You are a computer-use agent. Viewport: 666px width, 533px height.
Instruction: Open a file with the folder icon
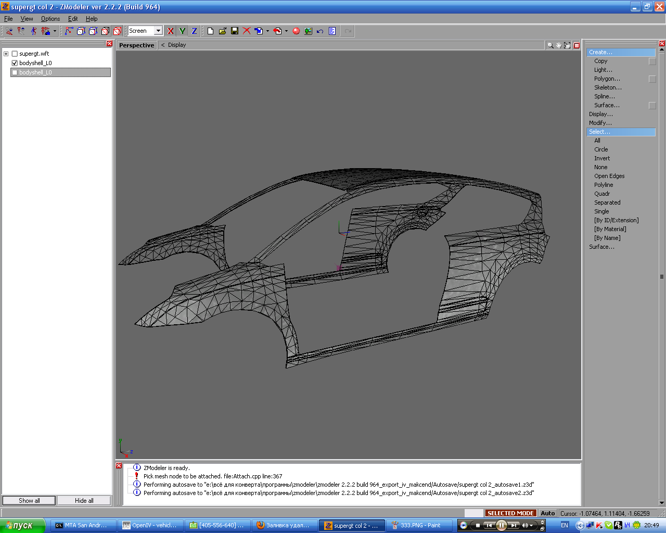click(x=223, y=31)
